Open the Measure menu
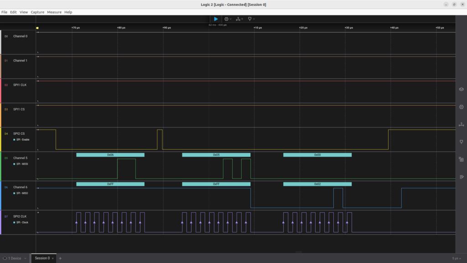This screenshot has height=263, width=467. 54,12
